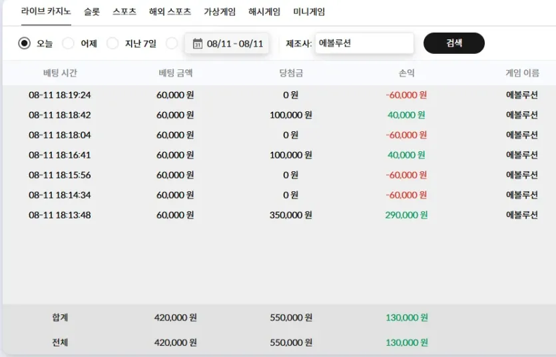Select the unlabeled custom date radio button
Image resolution: width=556 pixels, height=357 pixels.
coord(172,43)
